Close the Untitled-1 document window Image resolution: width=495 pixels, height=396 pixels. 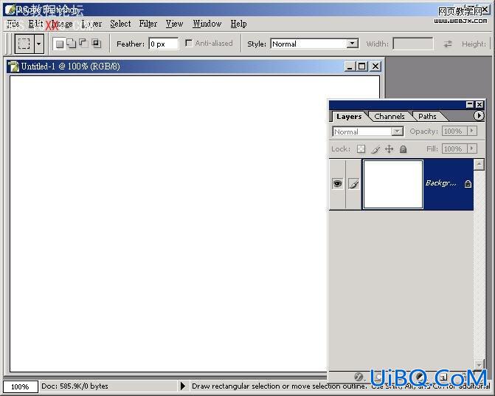tap(375, 66)
